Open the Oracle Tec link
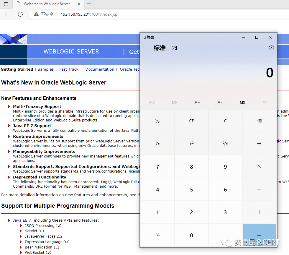The image size is (289, 255). [129, 69]
